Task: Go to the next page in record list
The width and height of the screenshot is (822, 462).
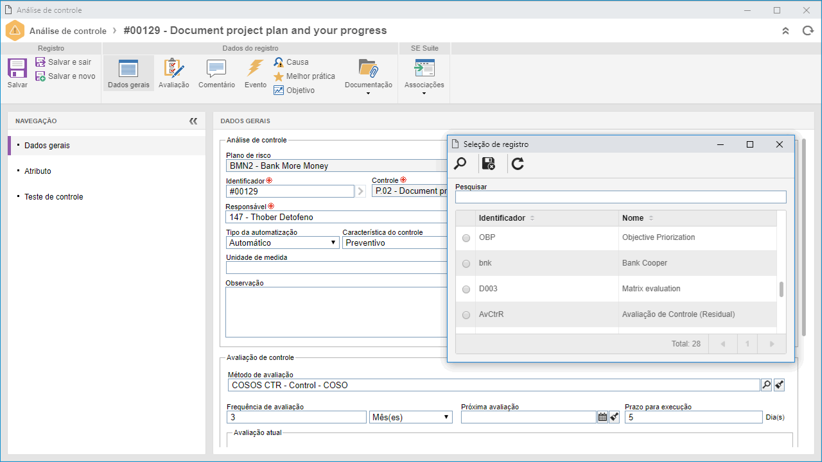Action: [x=772, y=344]
